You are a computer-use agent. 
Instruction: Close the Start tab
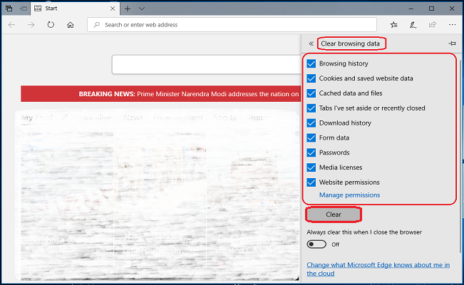(x=113, y=9)
